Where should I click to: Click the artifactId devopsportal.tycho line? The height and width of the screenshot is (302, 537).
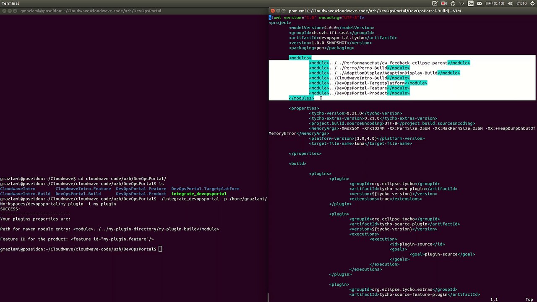[x=343, y=38]
